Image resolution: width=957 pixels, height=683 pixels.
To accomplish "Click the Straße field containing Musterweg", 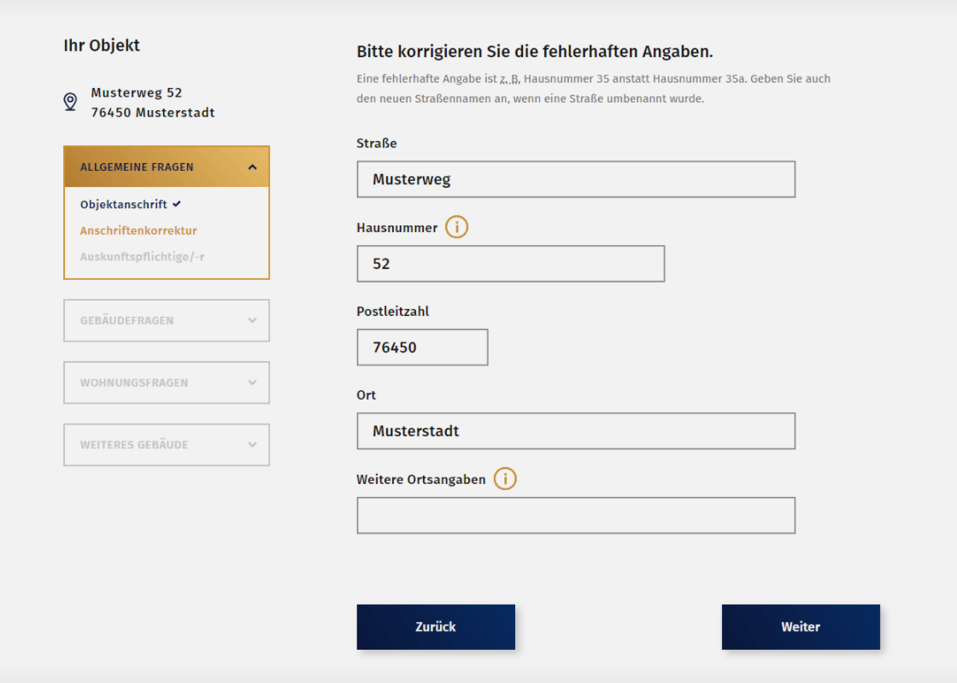I will coord(576,179).
